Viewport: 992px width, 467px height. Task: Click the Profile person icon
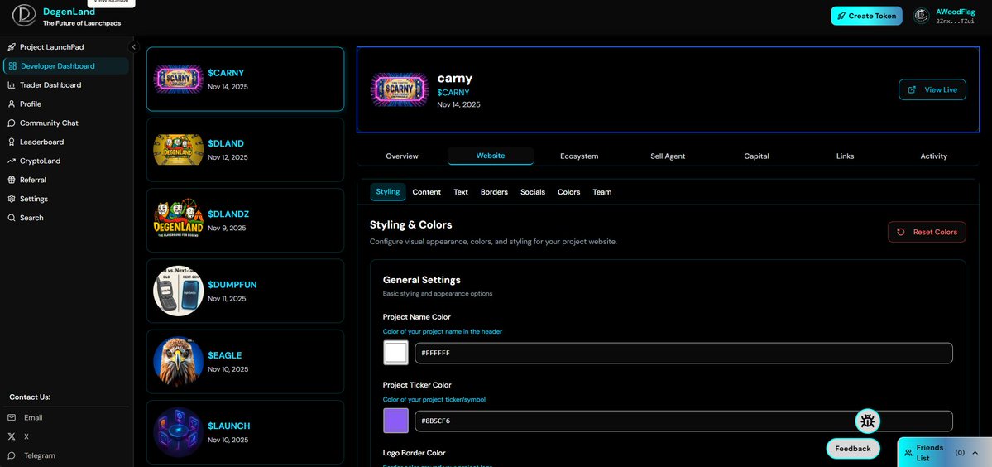point(12,104)
